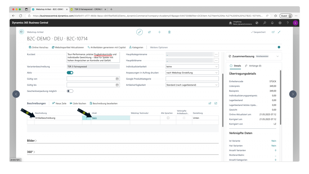Expand the Bilder section
Viewport: 309px width, 174px height.
coord(32,141)
